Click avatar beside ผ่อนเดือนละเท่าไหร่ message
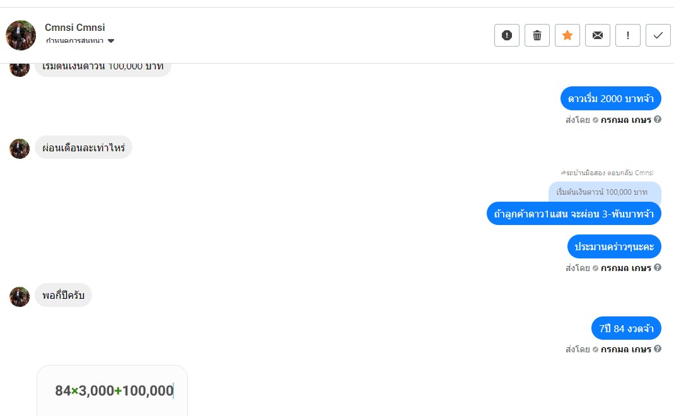Viewport: 674px width, 416px height. point(20,149)
